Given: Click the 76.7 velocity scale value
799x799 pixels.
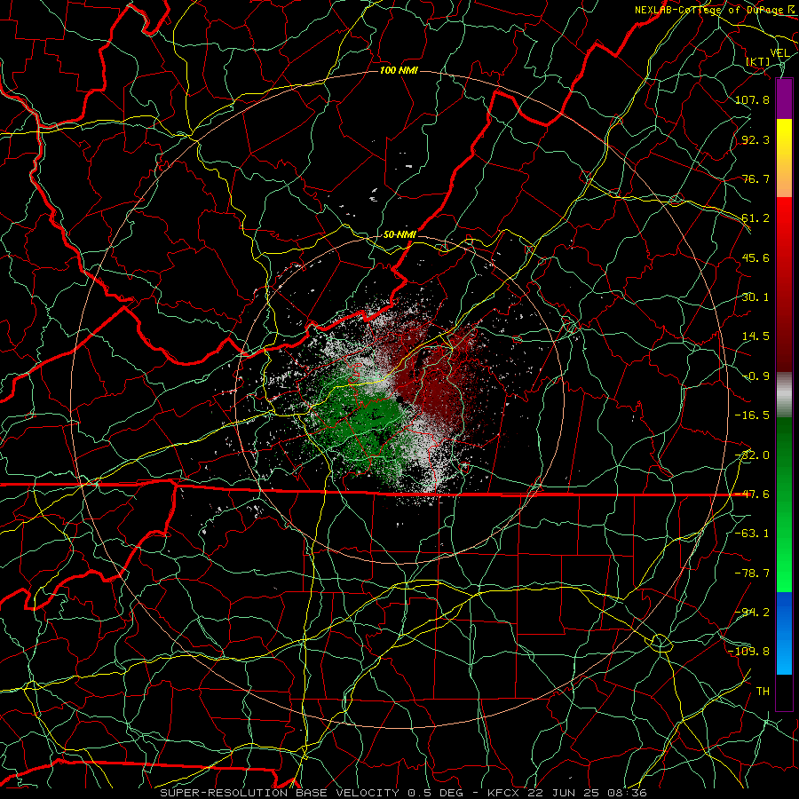Looking at the screenshot, I should click(755, 178).
